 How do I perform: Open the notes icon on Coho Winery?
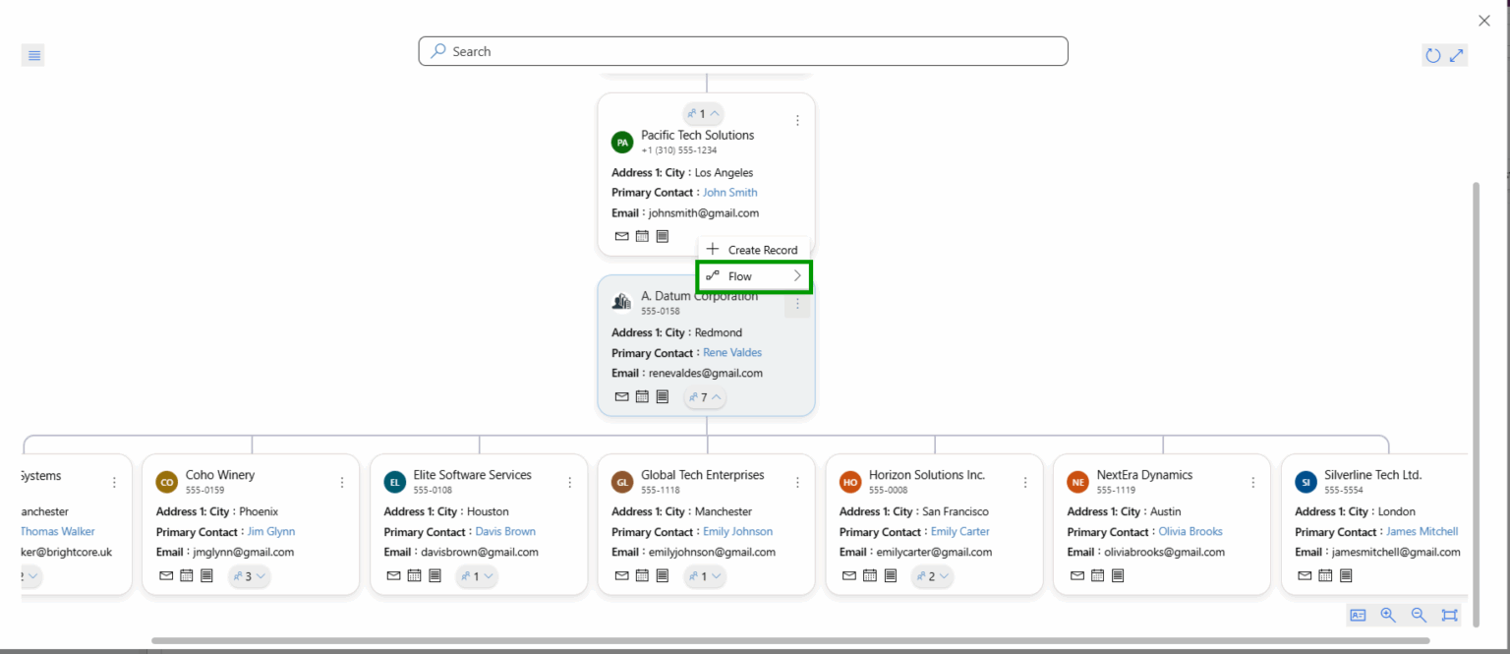coord(206,576)
